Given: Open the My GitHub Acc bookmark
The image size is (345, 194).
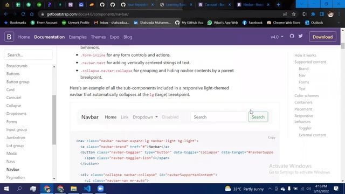Looking at the screenshot, I should click(x=189, y=23).
